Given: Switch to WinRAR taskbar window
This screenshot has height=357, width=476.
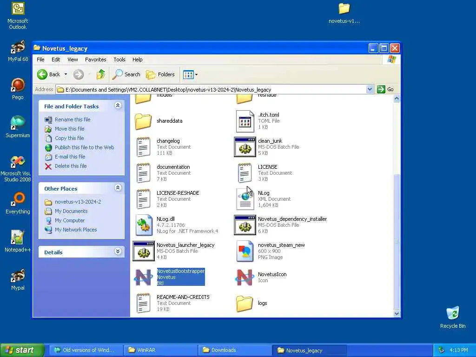Looking at the screenshot, I should click(160, 350).
